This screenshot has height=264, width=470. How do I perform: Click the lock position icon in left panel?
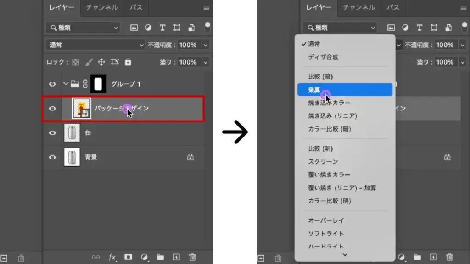[101, 62]
